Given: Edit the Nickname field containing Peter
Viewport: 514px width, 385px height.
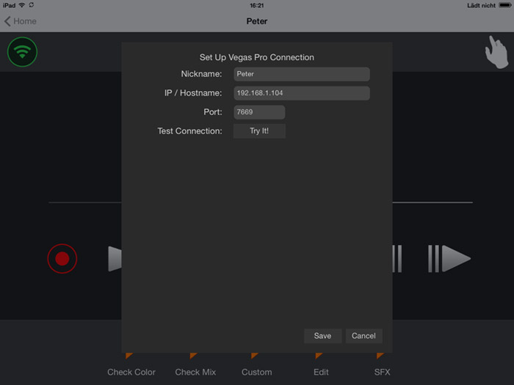Looking at the screenshot, I should coord(302,74).
